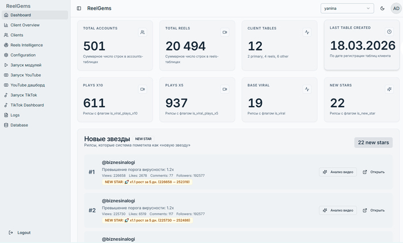Click the Configuration gear icon
Viewport: 403px width, 243px height.
(6, 55)
